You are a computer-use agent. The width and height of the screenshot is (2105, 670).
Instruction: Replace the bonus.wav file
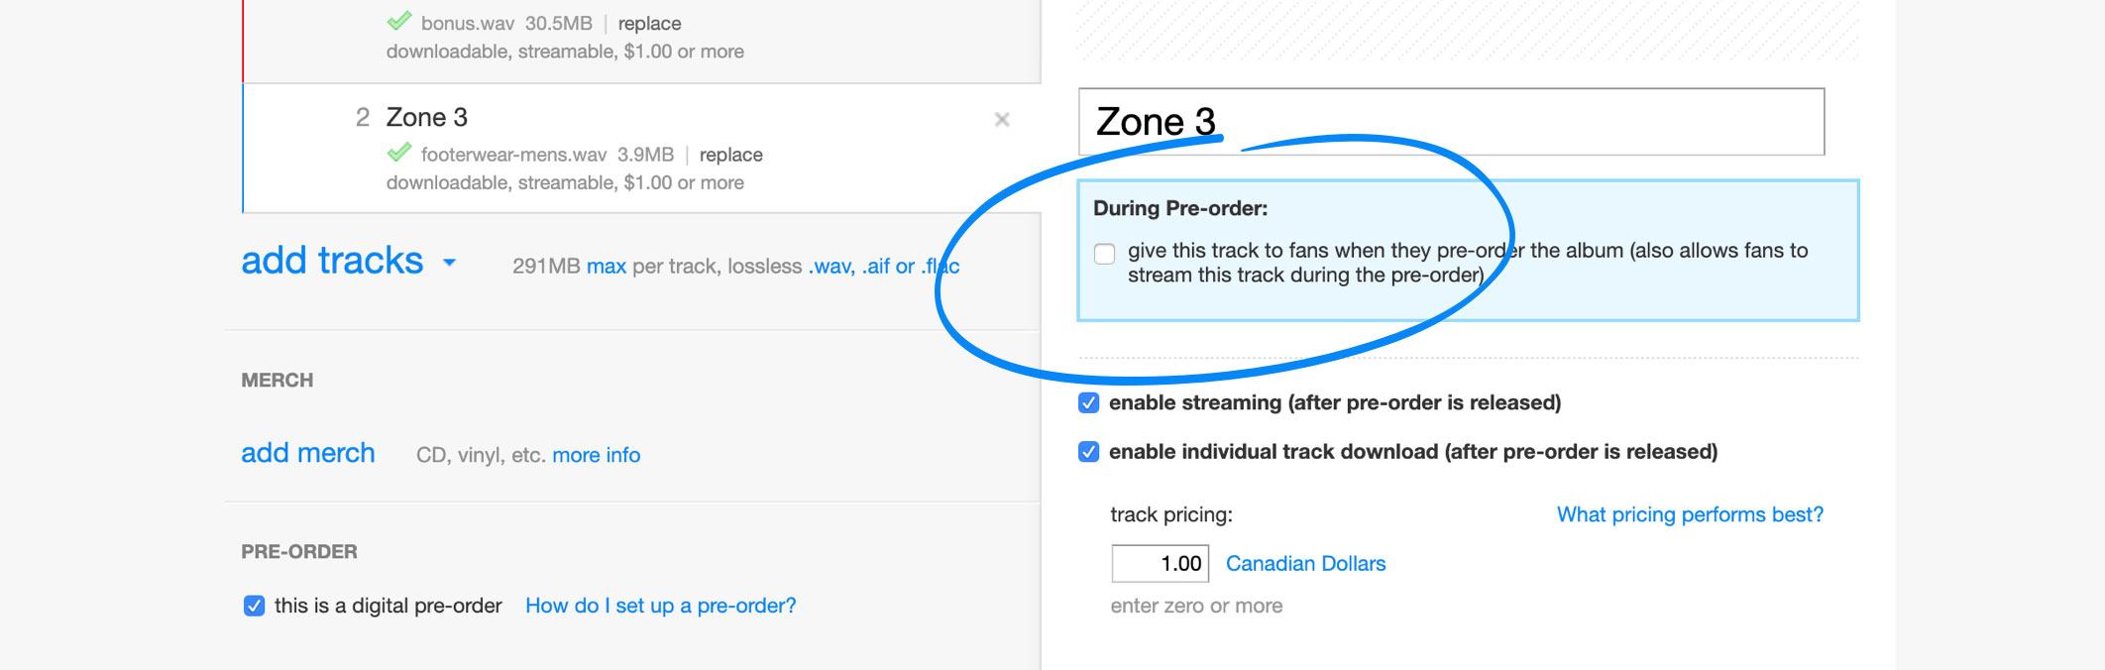coord(649,23)
